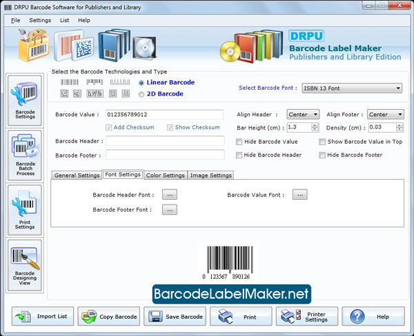
Task: Switch to Font Settings tab
Action: click(123, 175)
